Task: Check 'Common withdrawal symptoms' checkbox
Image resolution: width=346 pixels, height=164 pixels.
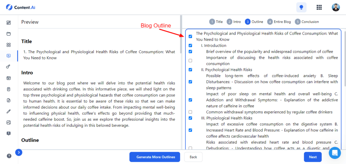Action: [191, 112]
